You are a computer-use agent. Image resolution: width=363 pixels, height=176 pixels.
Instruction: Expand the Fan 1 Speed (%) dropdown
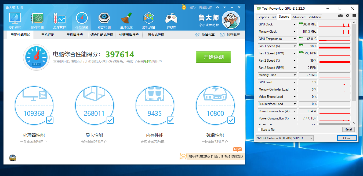[x=295, y=46]
